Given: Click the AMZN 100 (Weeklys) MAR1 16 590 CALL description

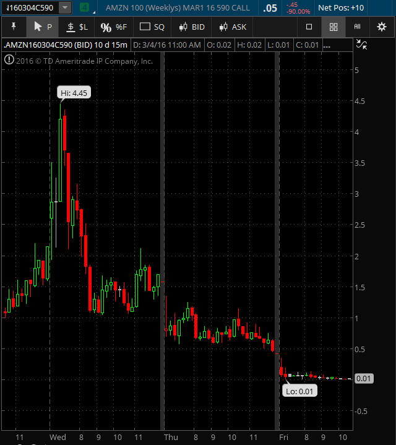Looking at the screenshot, I should [x=178, y=8].
